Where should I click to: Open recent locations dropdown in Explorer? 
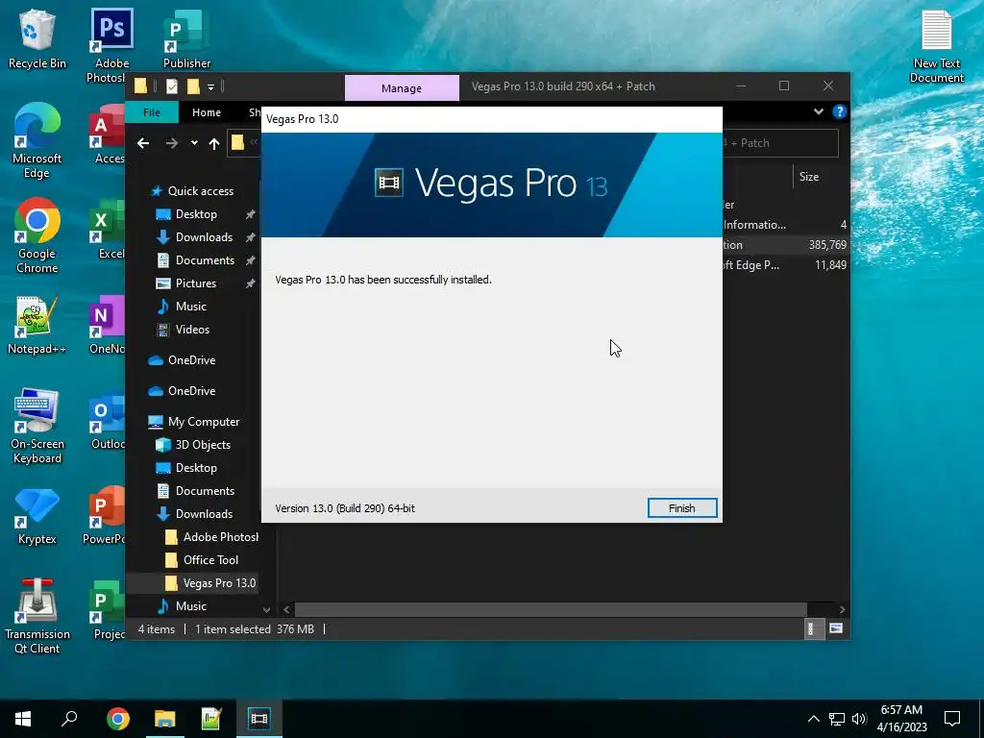pyautogui.click(x=194, y=143)
